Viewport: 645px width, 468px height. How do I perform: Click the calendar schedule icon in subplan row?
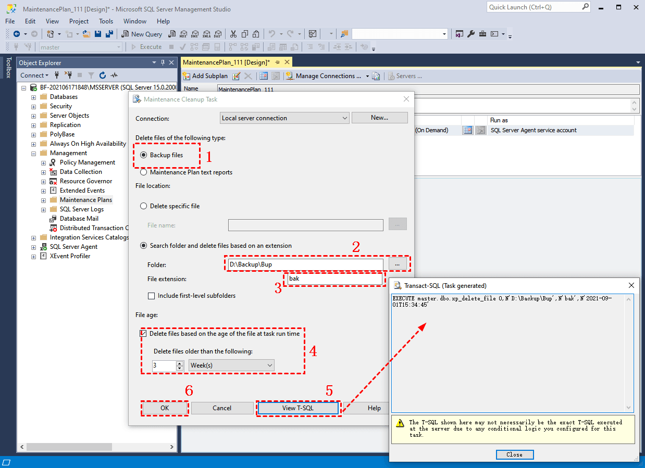tap(467, 130)
